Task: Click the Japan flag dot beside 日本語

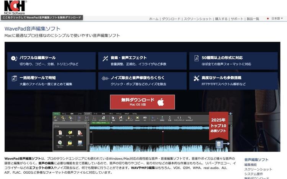Action: 268,18
